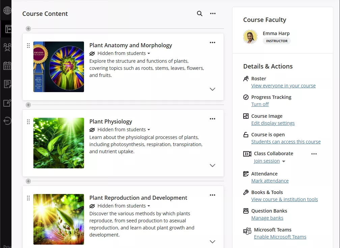Open search for Course Content

coord(199,13)
